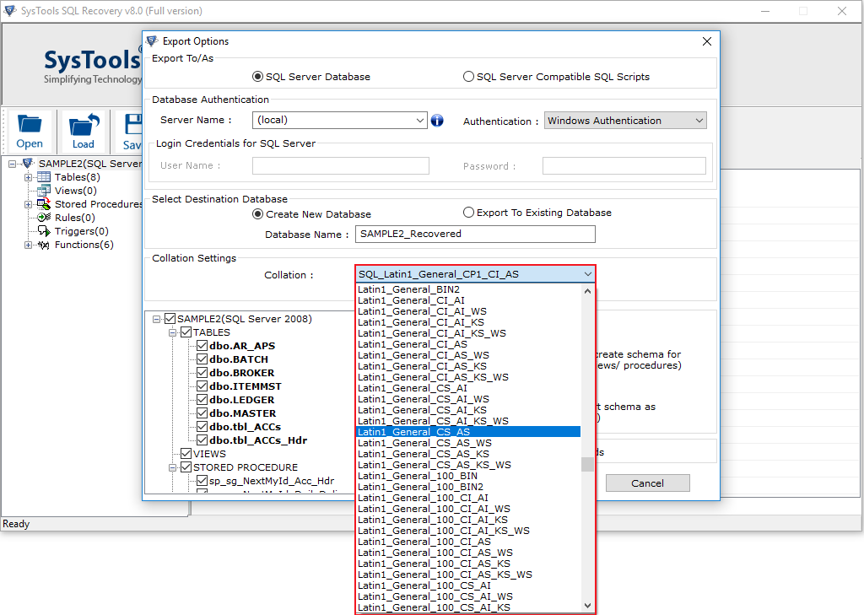This screenshot has height=615, width=864.
Task: Select Latin1_General_100_CI_AI collation
Action: coord(468,498)
